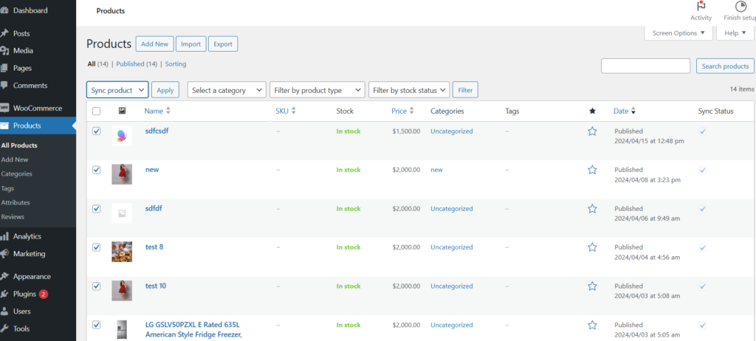Expand the Select a category dropdown
Screen dimensions: 756x341
(x=227, y=90)
